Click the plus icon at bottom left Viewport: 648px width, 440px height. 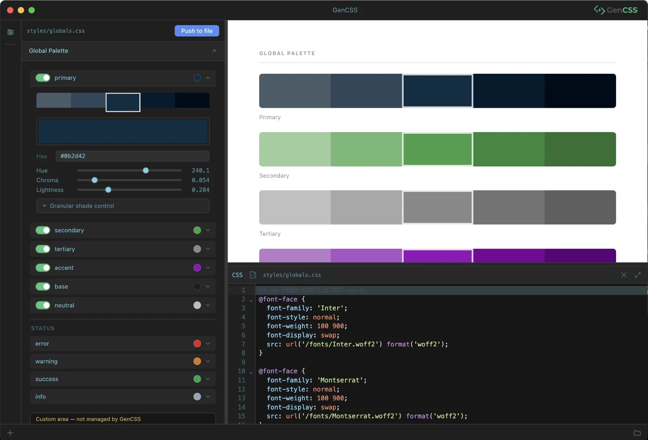point(11,433)
